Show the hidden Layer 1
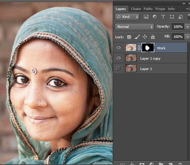The width and height of the screenshot is (190, 165). click(119, 68)
